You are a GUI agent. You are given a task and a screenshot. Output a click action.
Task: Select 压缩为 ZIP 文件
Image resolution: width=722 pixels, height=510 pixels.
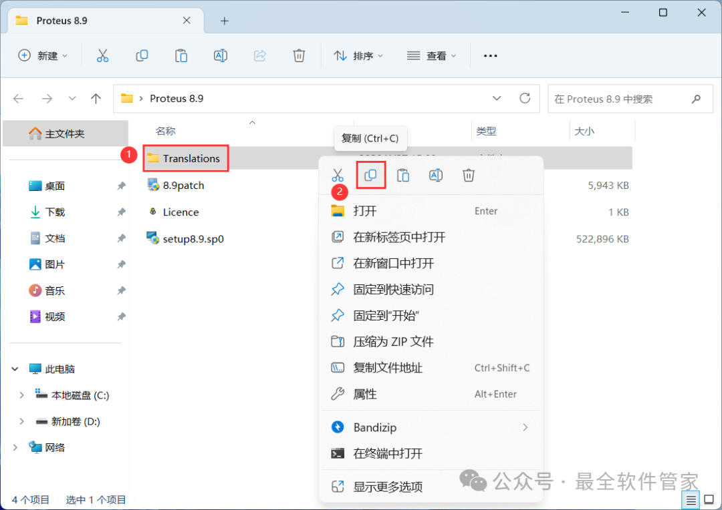click(x=431, y=342)
